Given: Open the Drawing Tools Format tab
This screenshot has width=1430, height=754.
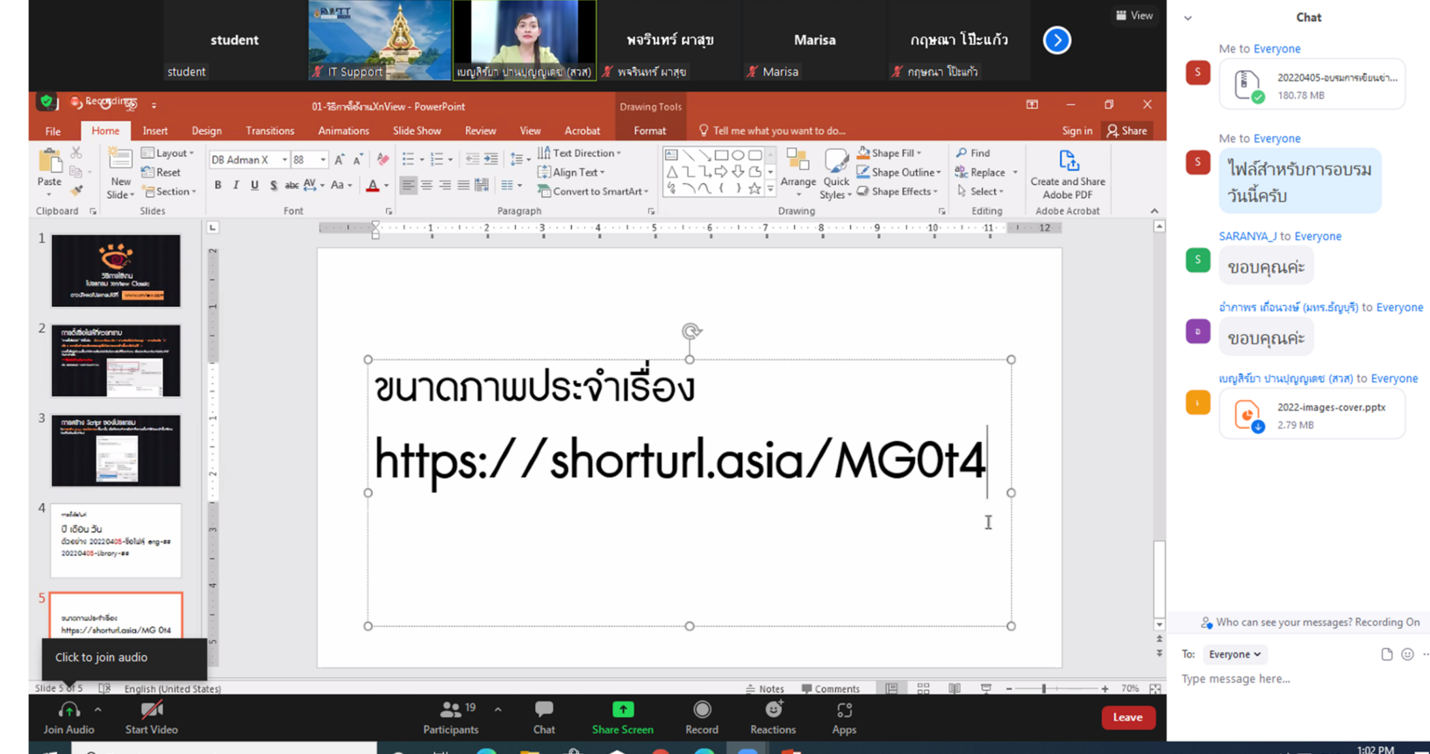Looking at the screenshot, I should (649, 131).
